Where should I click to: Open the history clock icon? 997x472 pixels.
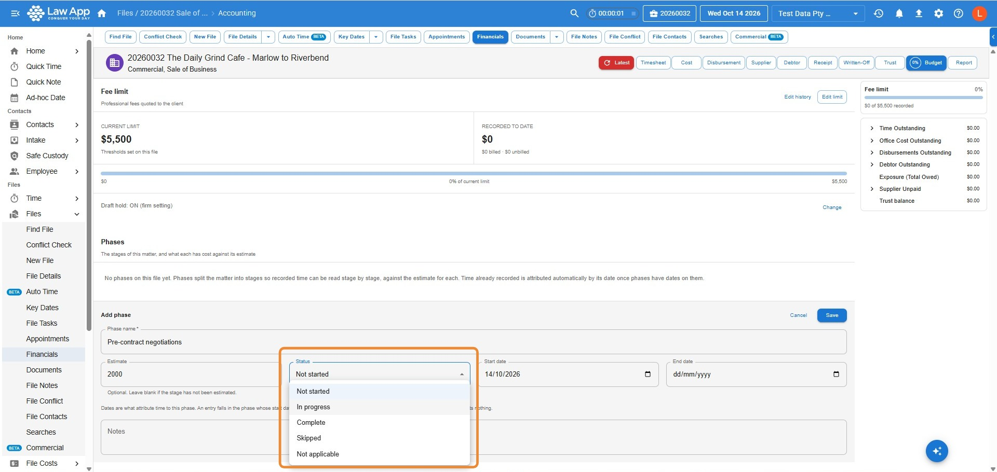pos(879,13)
